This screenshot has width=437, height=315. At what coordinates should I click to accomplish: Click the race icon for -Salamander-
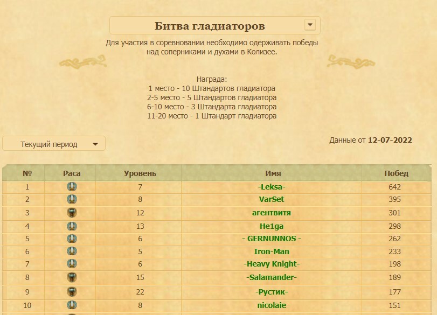tap(72, 277)
